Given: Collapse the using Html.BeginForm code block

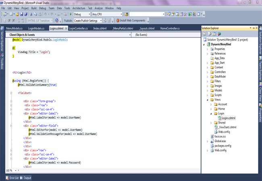Looking at the screenshot, I should click(x=12, y=80).
